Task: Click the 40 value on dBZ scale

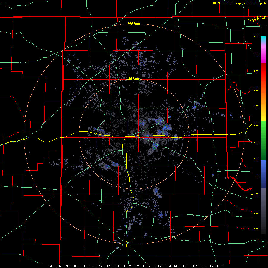Action: click(256, 107)
